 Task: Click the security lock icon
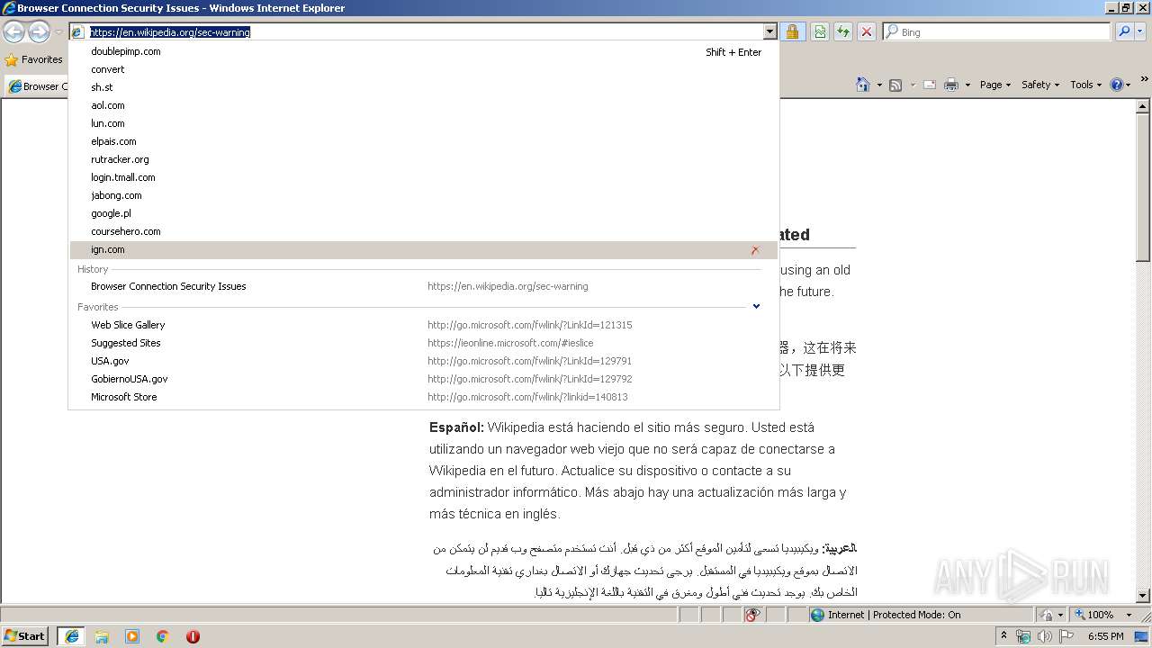coord(792,31)
